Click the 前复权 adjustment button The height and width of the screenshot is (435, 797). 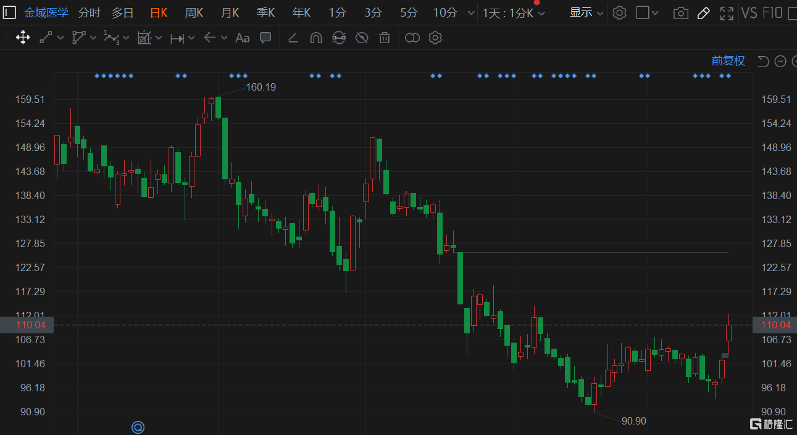click(x=728, y=61)
